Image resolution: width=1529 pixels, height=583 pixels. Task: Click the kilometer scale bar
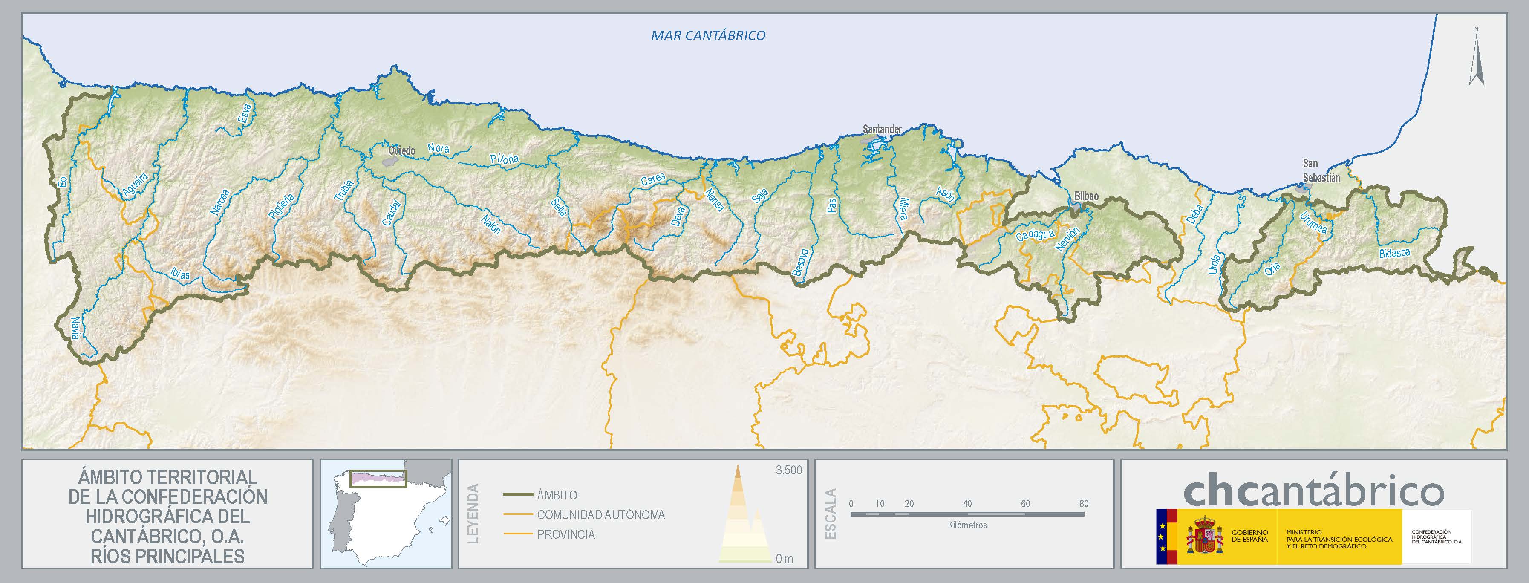point(967,514)
